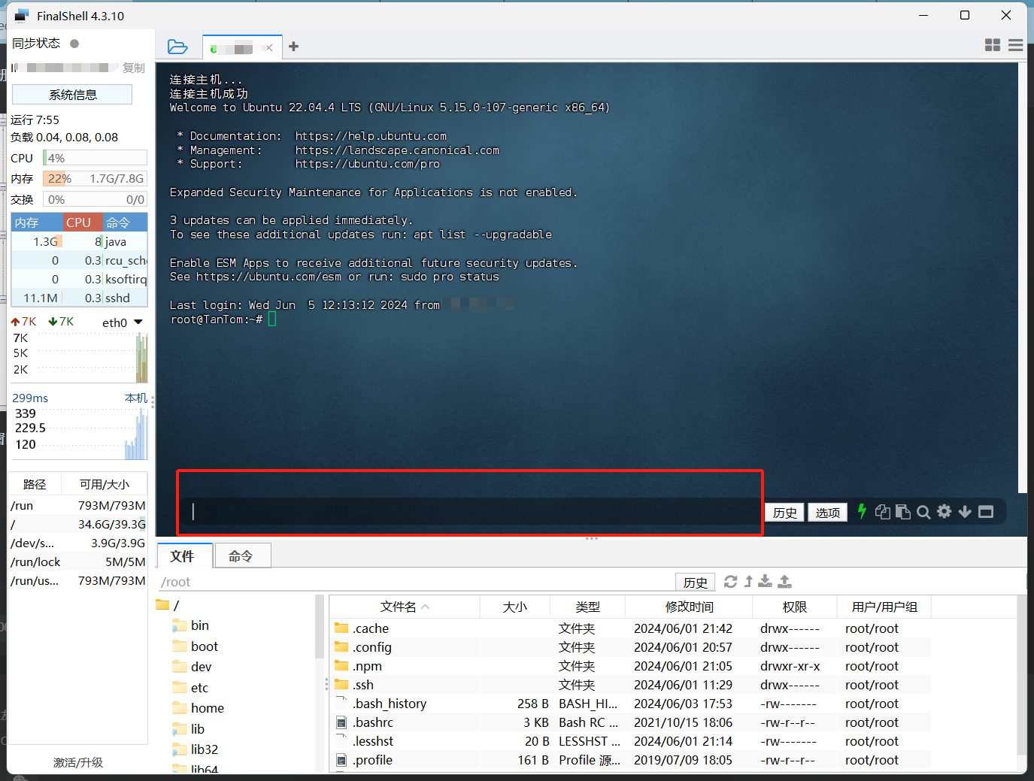
Task: Paste into terminal with clipboard icon
Action: (x=903, y=512)
